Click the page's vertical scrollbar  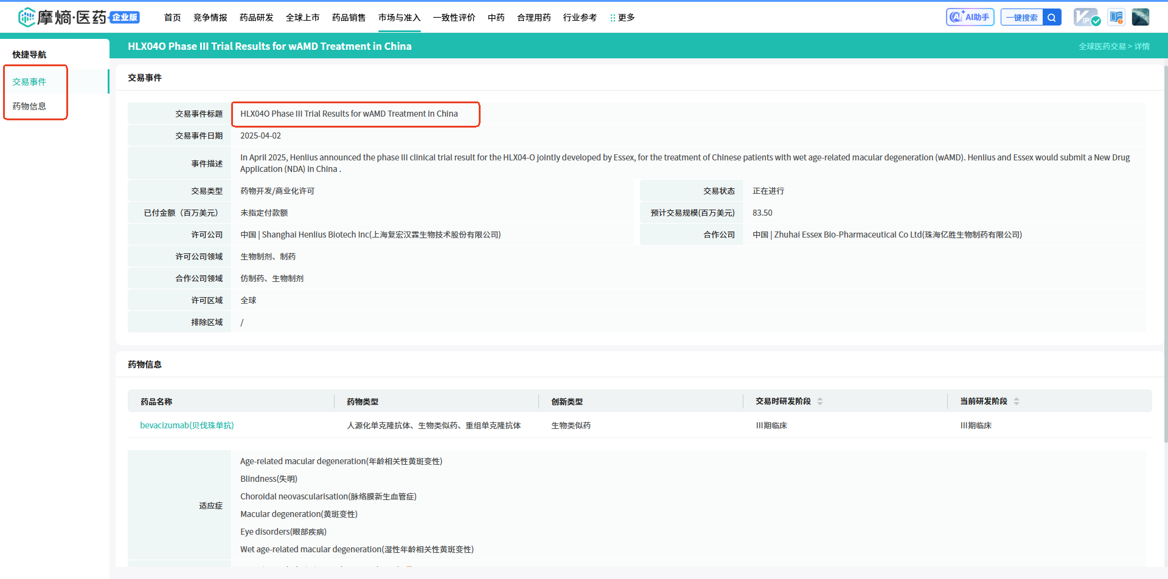coord(1165,255)
